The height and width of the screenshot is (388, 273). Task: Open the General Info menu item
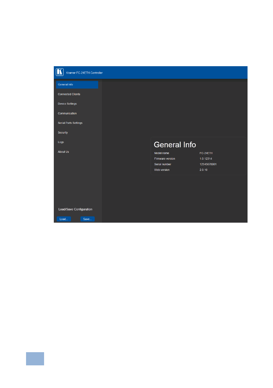point(77,85)
